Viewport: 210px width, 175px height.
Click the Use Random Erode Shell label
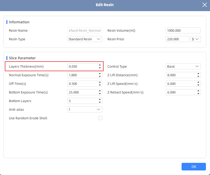[x=28, y=118]
